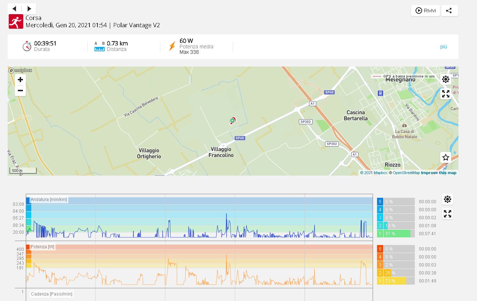Zoom out on the map
The width and height of the screenshot is (477, 301).
point(20,91)
